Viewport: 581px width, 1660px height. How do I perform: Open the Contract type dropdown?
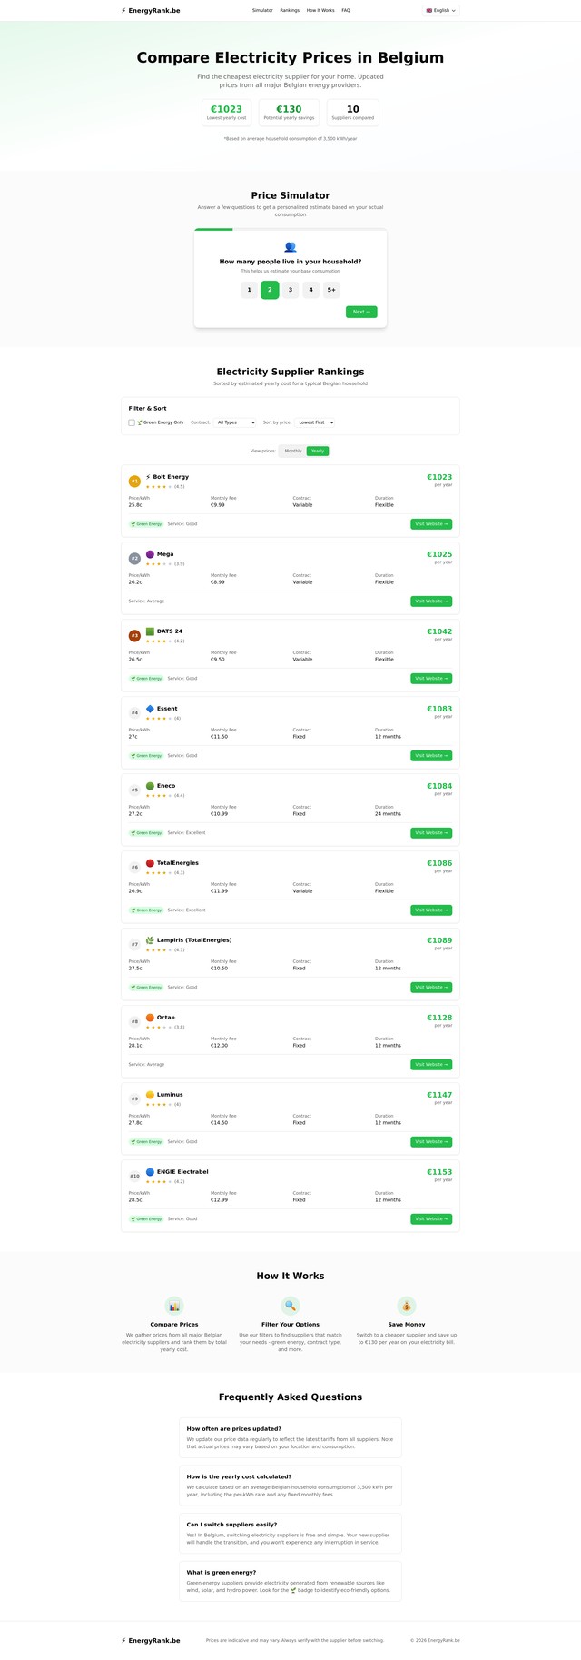pos(235,422)
